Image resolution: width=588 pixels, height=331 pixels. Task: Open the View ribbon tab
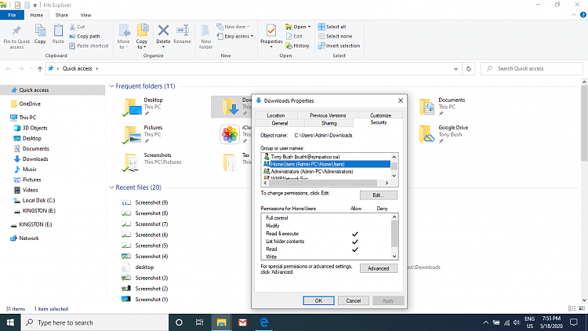pyautogui.click(x=85, y=15)
